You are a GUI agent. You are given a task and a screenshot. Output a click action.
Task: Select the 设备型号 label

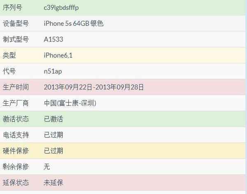click(16, 23)
